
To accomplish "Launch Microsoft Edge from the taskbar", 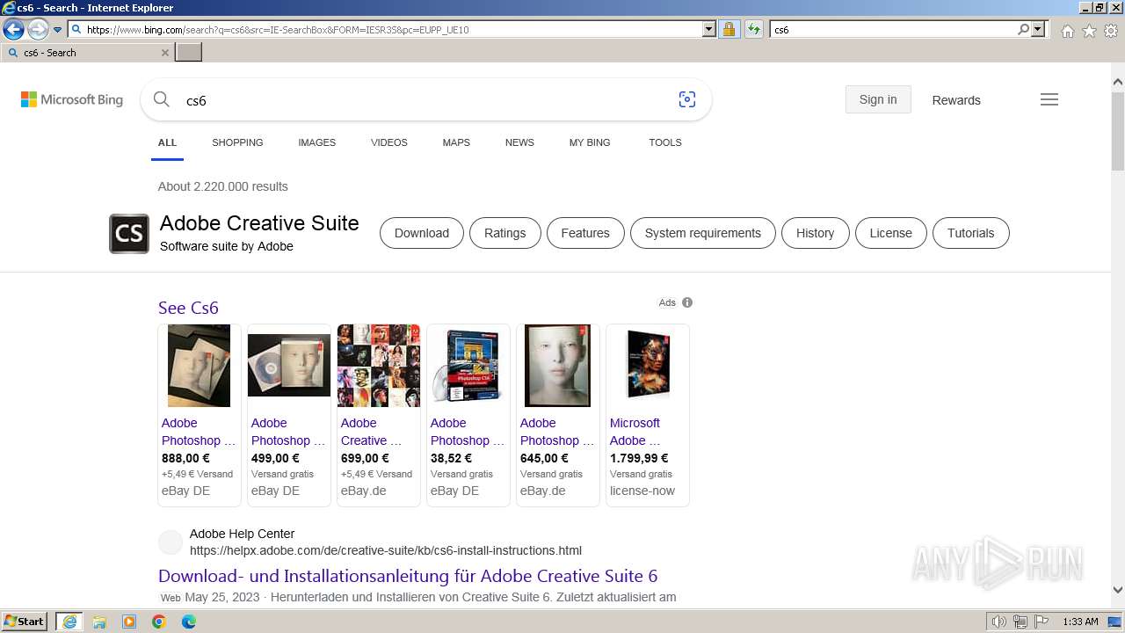I will (x=189, y=622).
